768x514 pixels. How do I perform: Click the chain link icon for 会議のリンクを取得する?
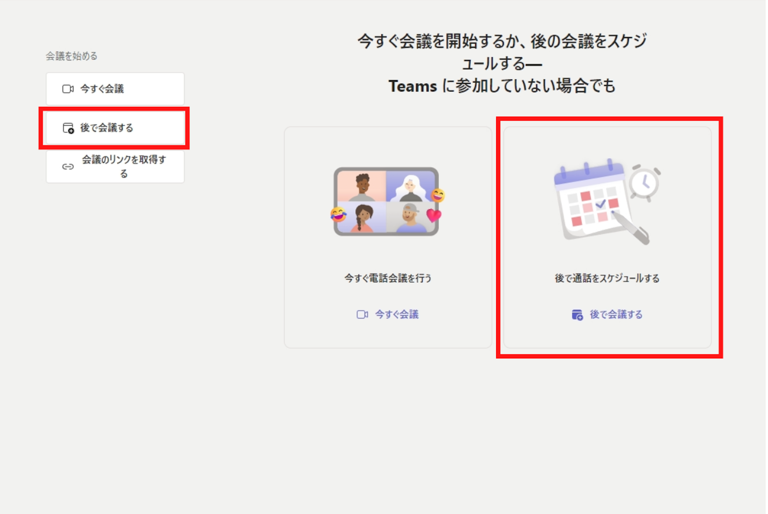click(68, 166)
